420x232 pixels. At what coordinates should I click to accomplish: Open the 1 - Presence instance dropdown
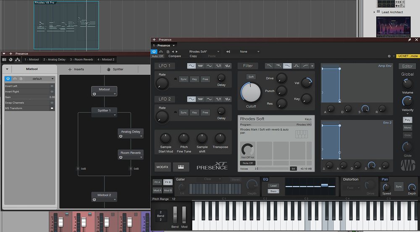tap(173, 45)
